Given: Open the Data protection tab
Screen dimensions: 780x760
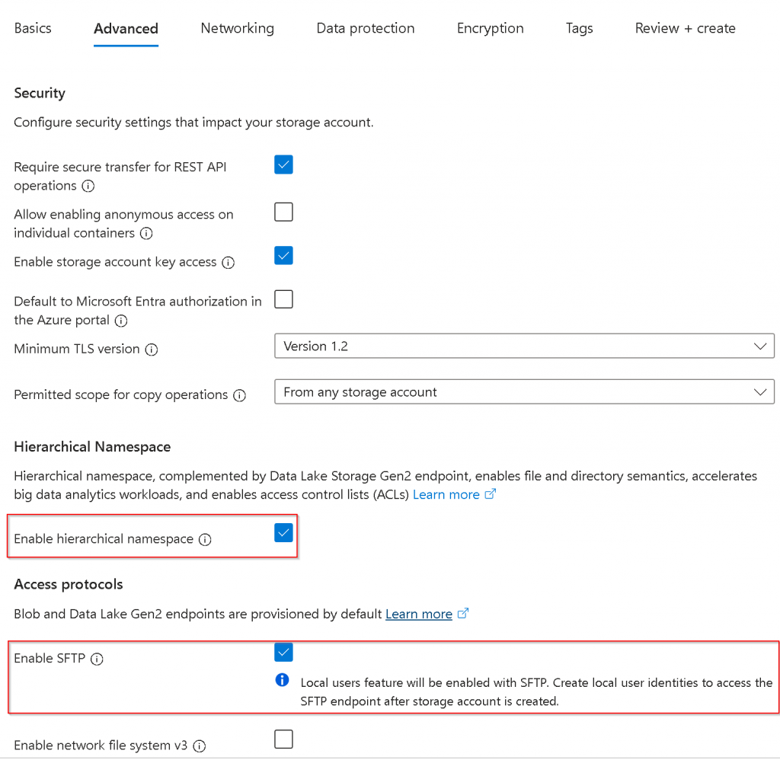Looking at the screenshot, I should (x=366, y=28).
